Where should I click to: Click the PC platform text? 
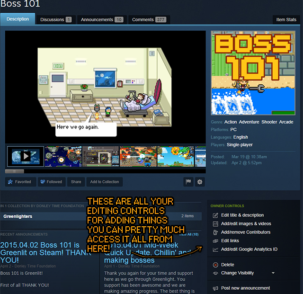tap(233, 130)
